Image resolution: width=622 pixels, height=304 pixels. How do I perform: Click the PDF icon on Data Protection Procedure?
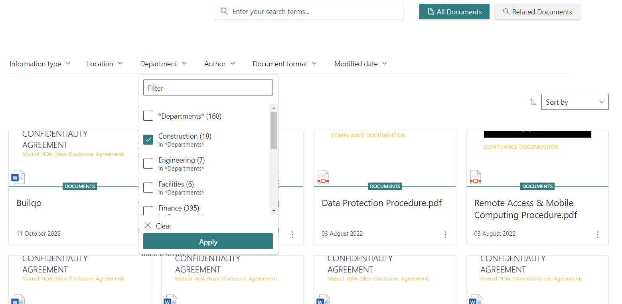[x=323, y=177]
